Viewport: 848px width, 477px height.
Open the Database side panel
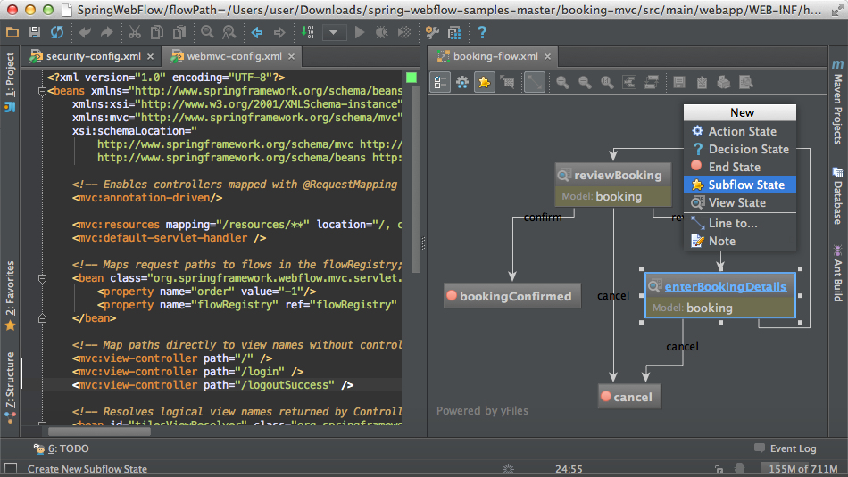pyautogui.click(x=837, y=195)
